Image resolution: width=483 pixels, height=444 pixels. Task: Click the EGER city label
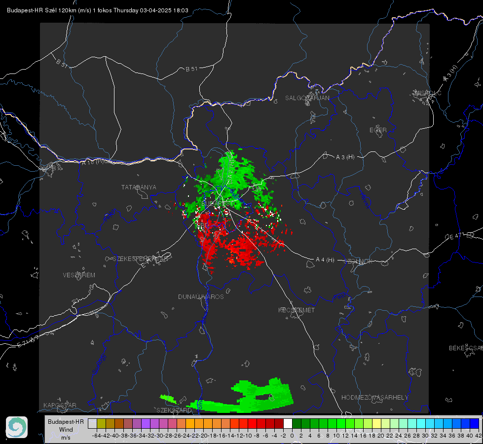[378, 130]
